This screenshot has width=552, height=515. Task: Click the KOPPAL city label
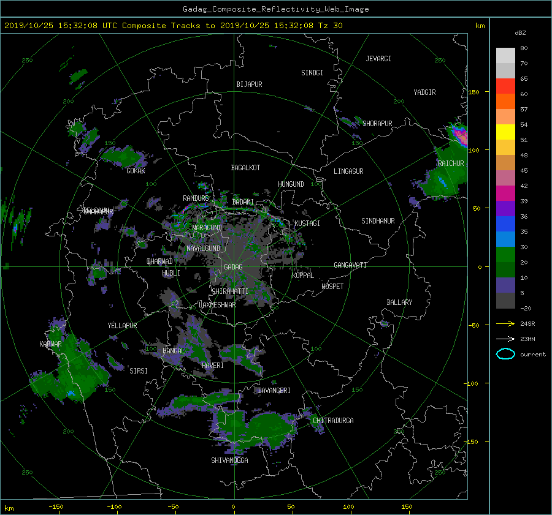coord(303,276)
